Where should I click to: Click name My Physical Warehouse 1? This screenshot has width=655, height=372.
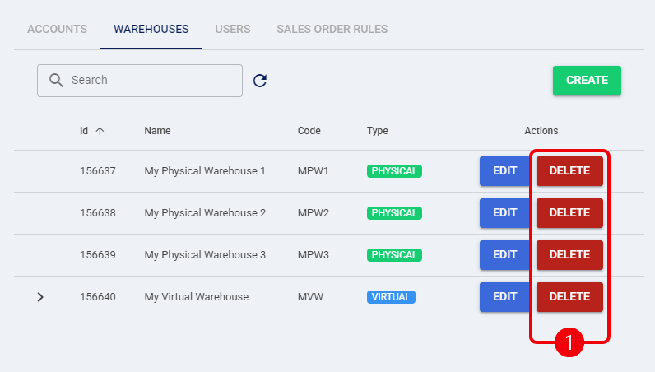click(205, 171)
